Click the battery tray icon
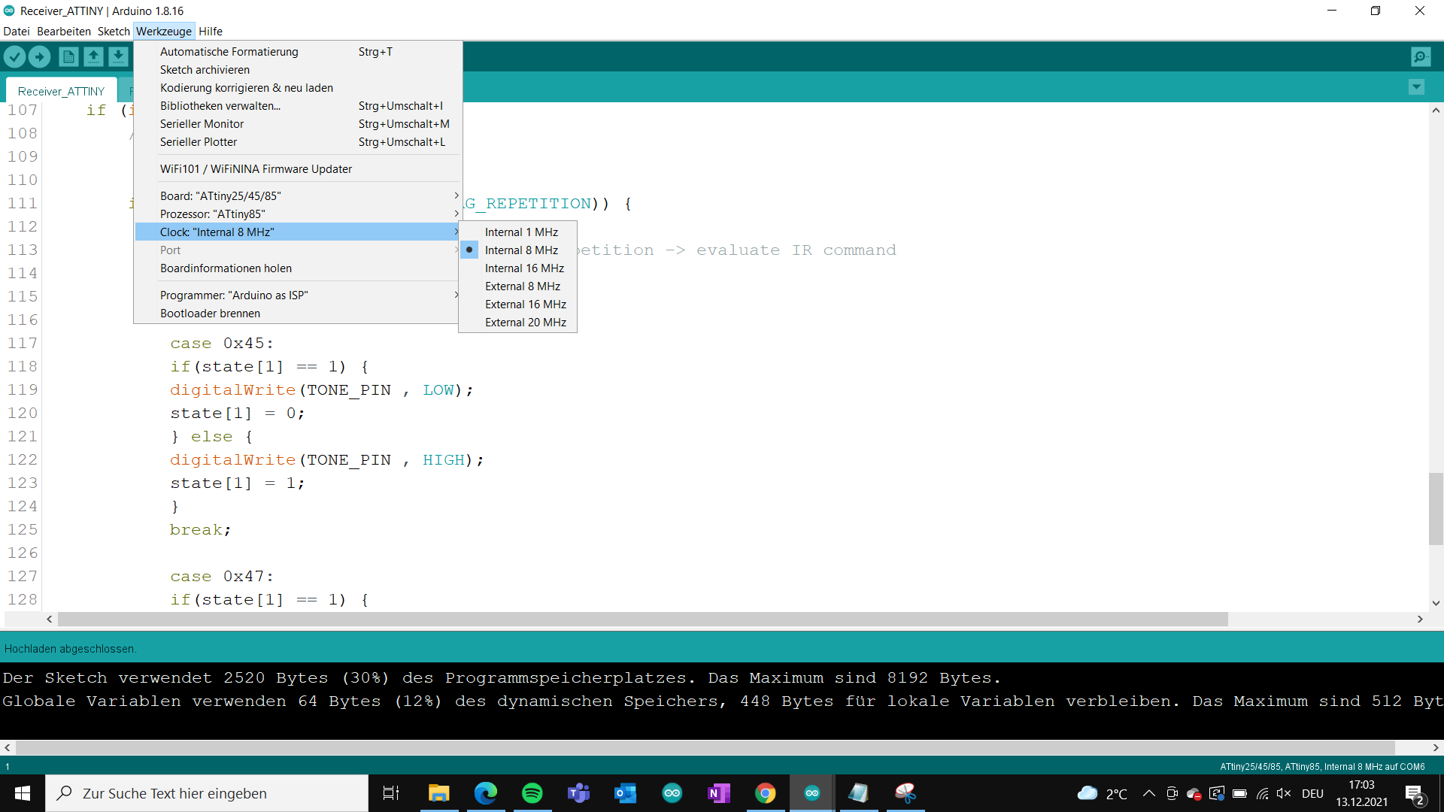 [x=1239, y=793]
